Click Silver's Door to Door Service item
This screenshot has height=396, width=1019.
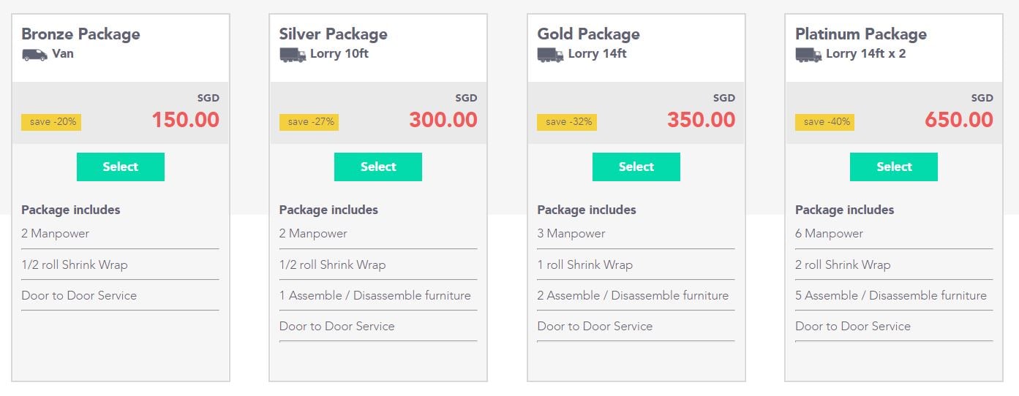[337, 327]
